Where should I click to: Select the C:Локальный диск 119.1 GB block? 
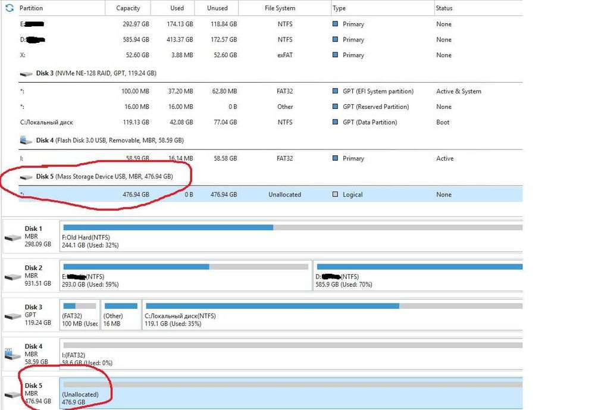(x=333, y=315)
